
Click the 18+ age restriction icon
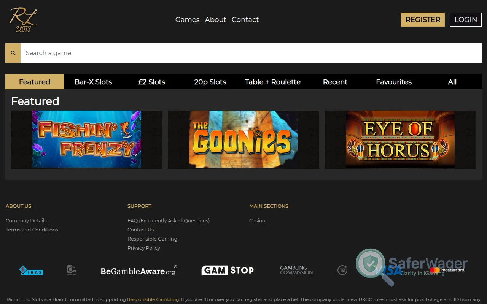(342, 270)
